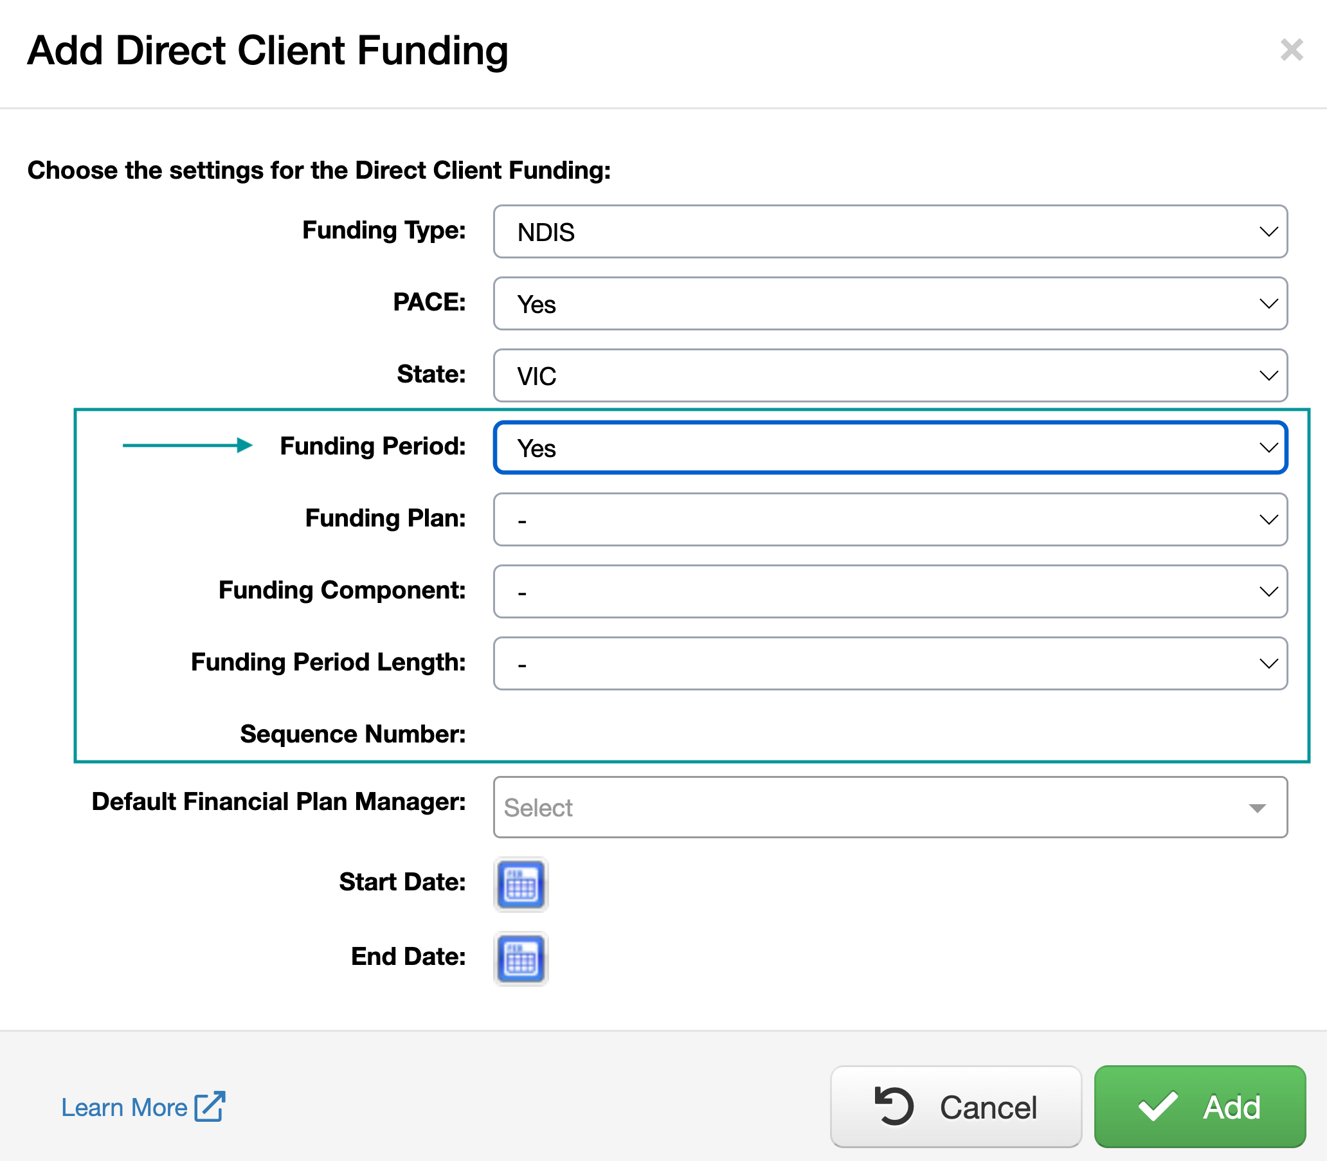This screenshot has width=1327, height=1161.
Task: Open Default Financial Plan Manager select box
Action: (x=890, y=807)
